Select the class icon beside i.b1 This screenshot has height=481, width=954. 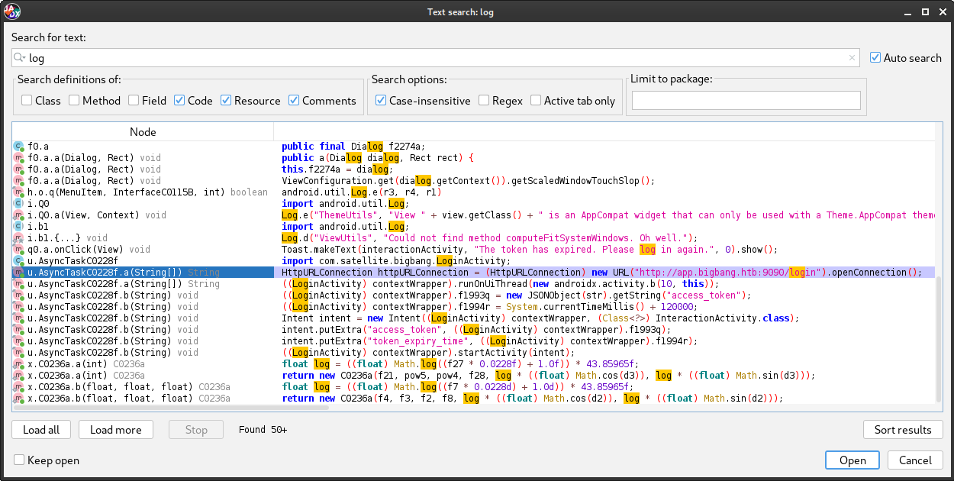(x=19, y=227)
